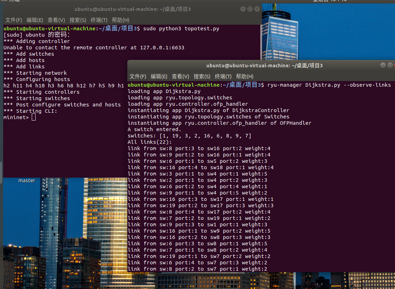Close the mininet topotest terminal window
The height and width of the screenshot is (289, 395).
click(x=257, y=9)
